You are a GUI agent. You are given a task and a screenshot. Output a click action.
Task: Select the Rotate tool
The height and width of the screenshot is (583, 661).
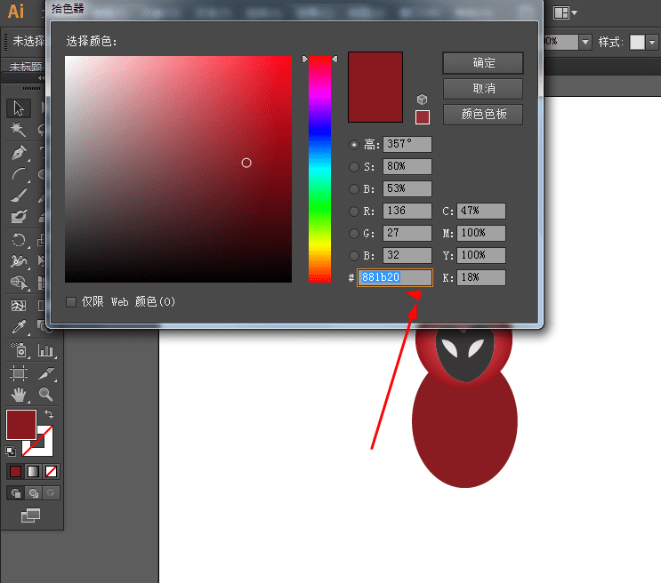coord(19,240)
